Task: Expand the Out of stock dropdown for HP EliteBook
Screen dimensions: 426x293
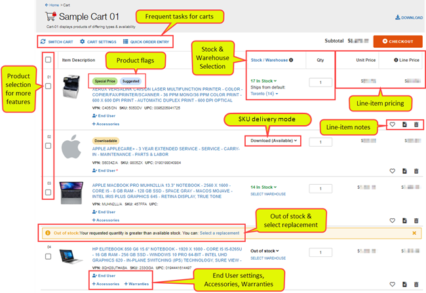Action: [265, 251]
